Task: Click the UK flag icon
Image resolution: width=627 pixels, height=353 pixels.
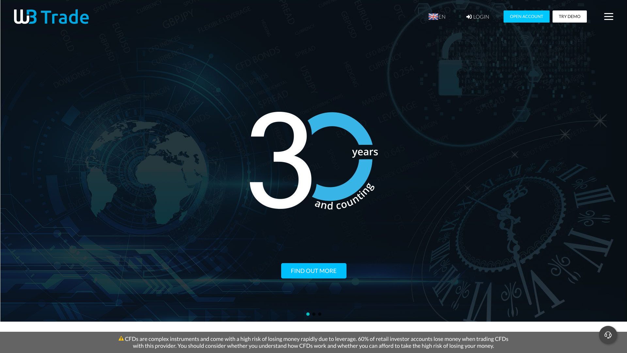Action: click(x=433, y=17)
